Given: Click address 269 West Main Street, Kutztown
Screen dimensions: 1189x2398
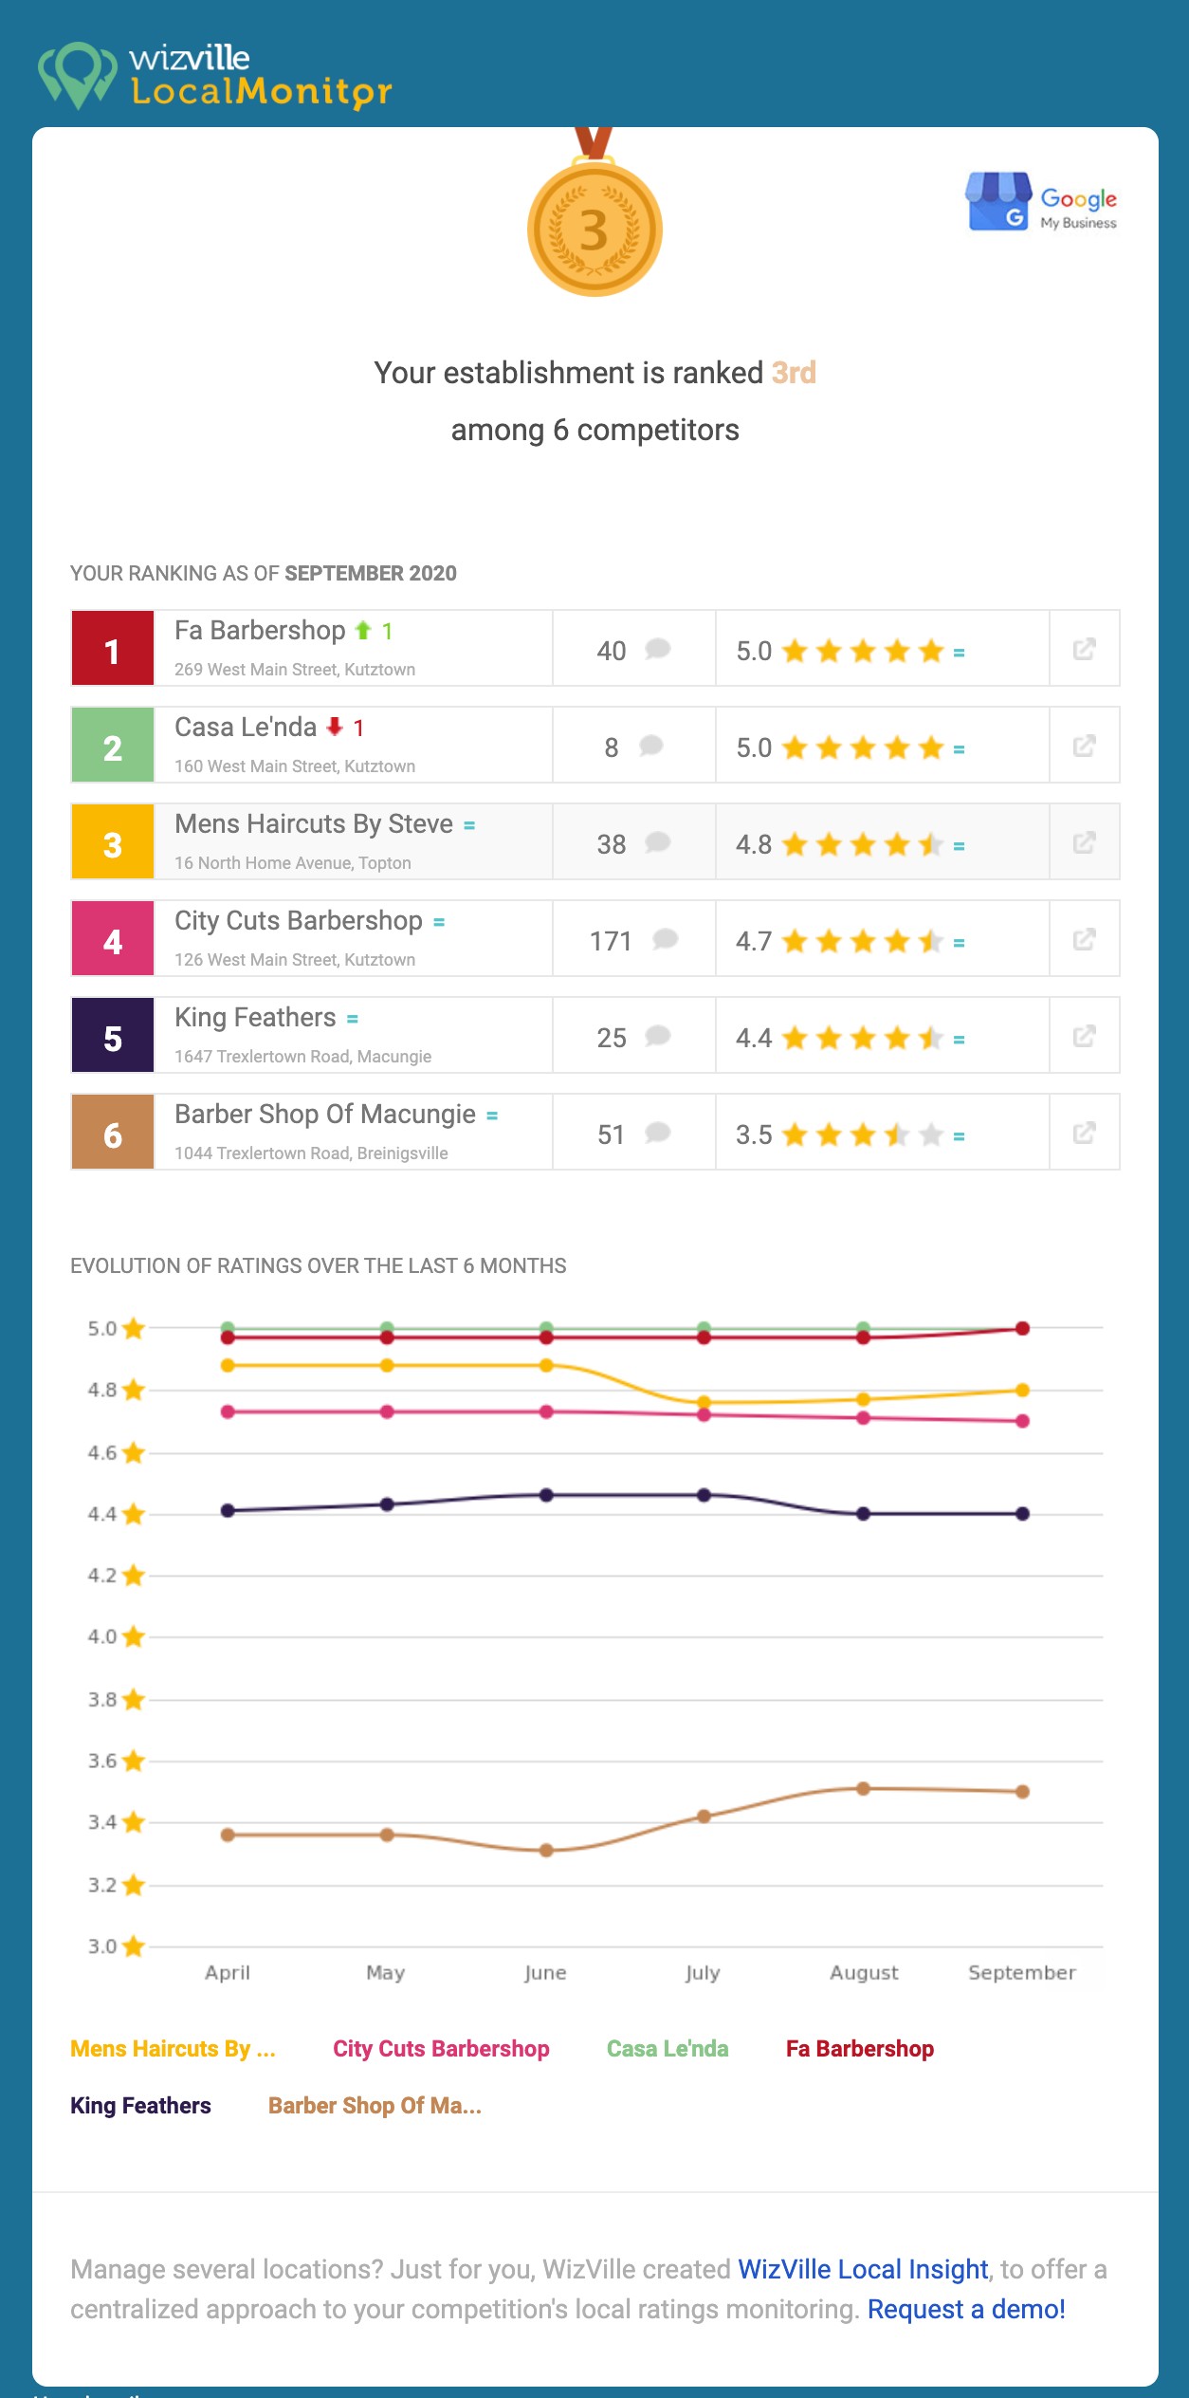Looking at the screenshot, I should click(x=295, y=670).
